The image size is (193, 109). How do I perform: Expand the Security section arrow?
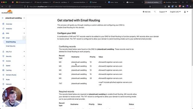(24, 56)
